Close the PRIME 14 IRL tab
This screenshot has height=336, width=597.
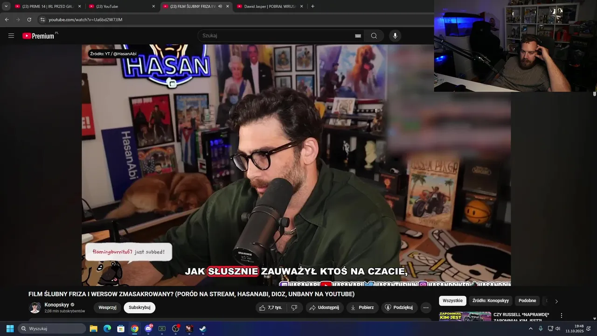pos(79,7)
